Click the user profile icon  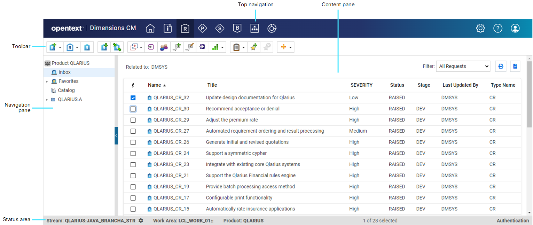click(515, 29)
